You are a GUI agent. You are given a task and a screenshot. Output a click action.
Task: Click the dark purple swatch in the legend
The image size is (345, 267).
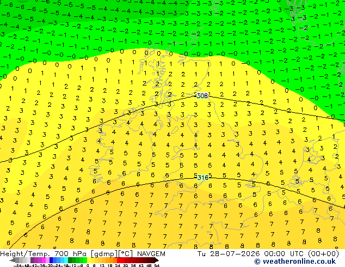32,260
